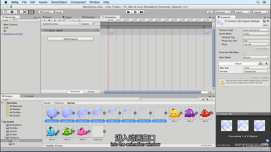This screenshot has height=152, width=271.
Task: Click the Apply button
Action: pyautogui.click(x=265, y=77)
